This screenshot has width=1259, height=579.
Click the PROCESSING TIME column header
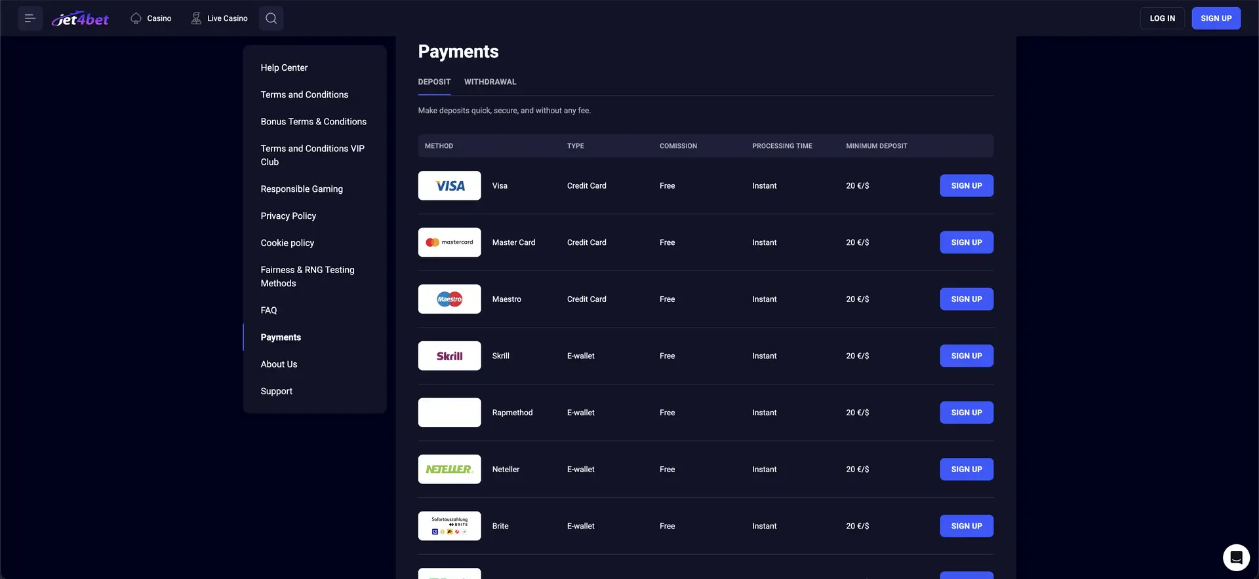[x=782, y=146]
